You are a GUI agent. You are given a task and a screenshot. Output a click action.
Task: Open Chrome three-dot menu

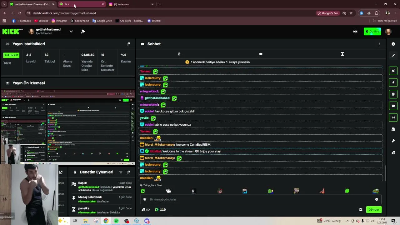395,13
